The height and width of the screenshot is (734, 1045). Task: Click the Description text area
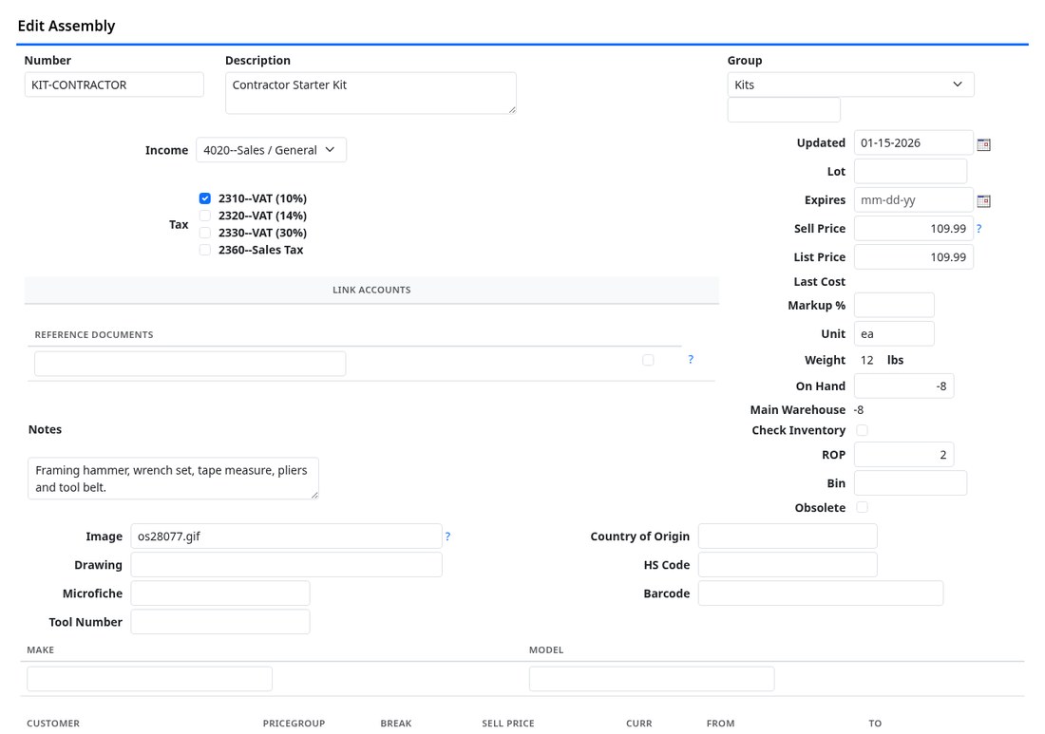coord(370,93)
